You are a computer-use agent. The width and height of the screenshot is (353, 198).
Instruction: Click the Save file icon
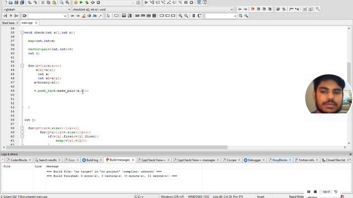[x=16, y=2]
